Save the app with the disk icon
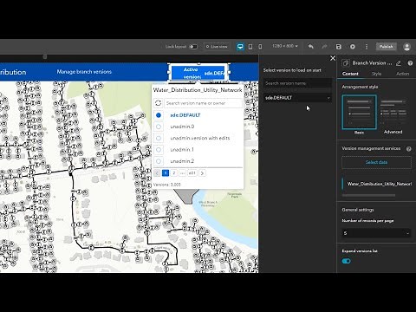416x312 pixels. pyautogui.click(x=339, y=47)
